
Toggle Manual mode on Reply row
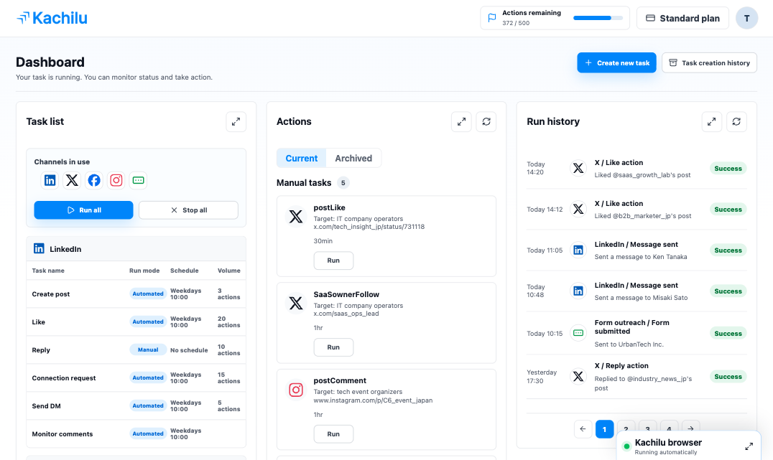(x=148, y=349)
